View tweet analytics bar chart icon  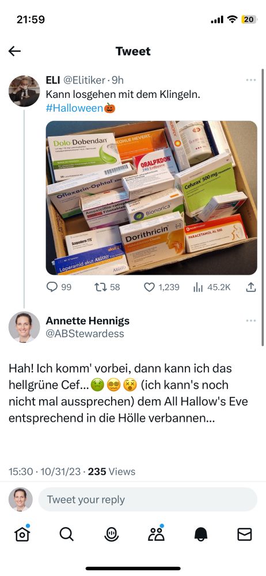click(212, 287)
